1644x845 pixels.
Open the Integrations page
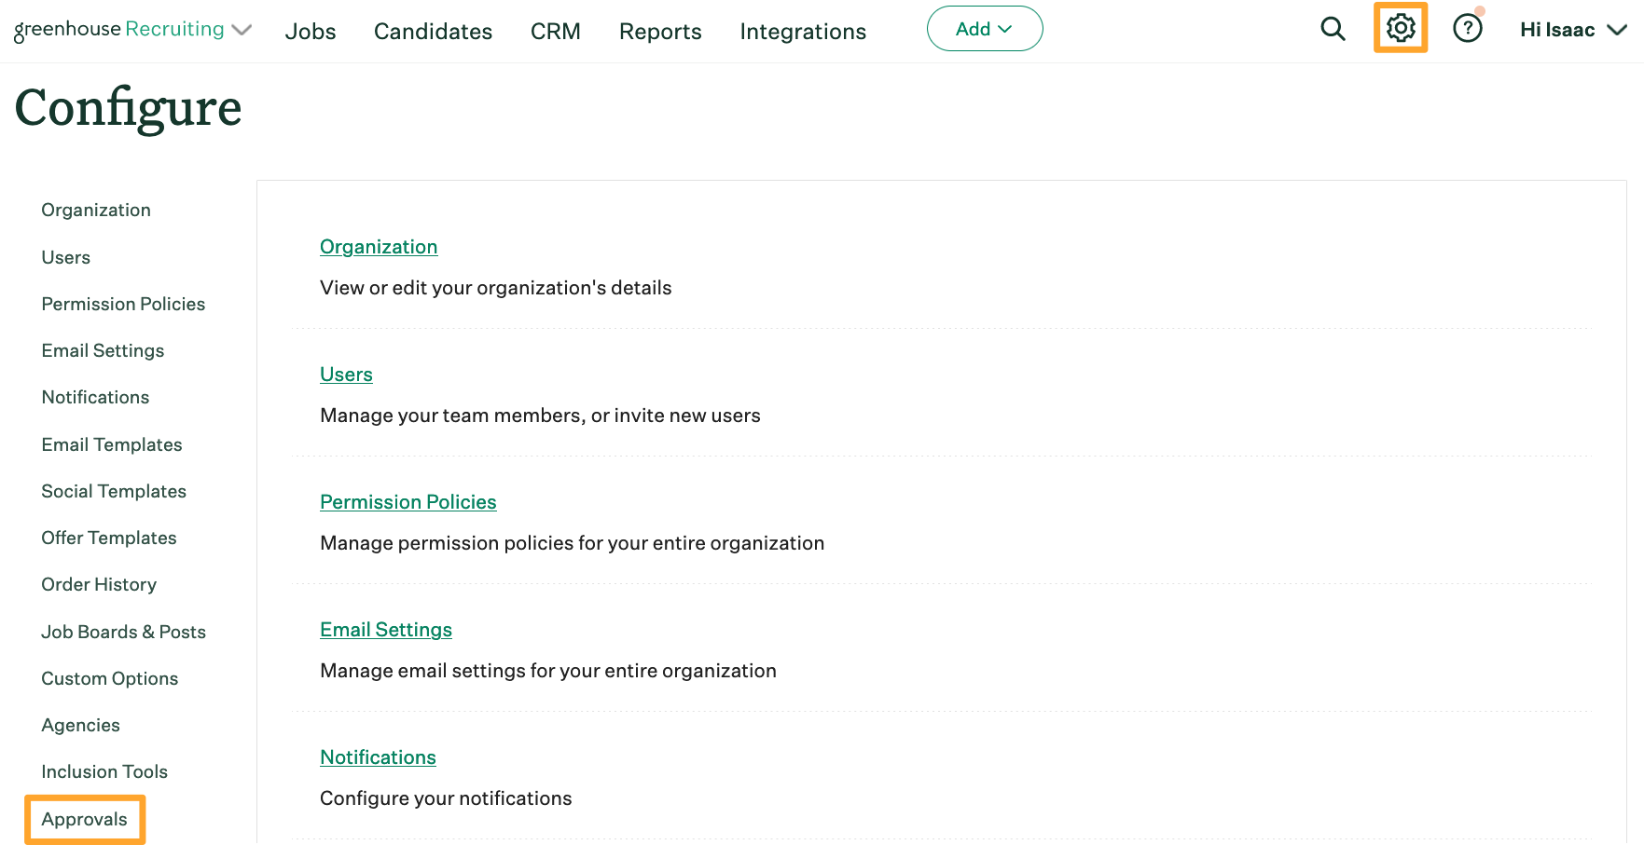(x=802, y=31)
